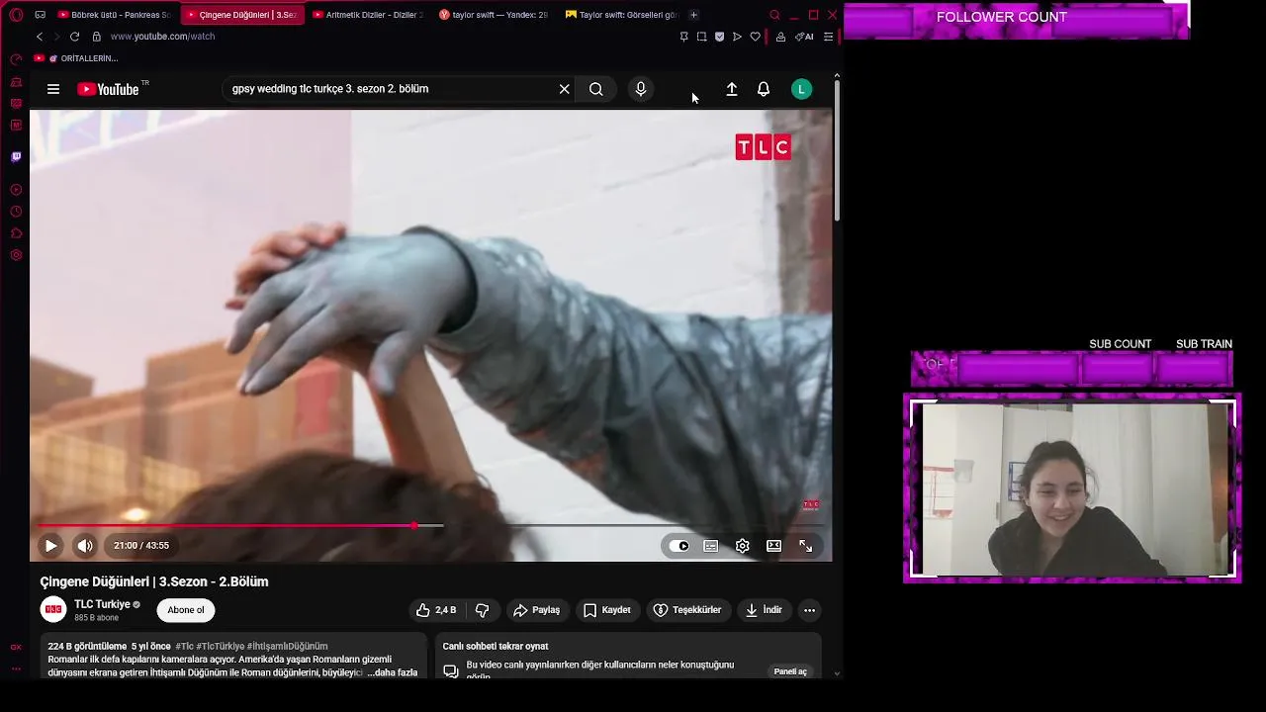
Task: Open the Opera GX main menu logo
Action: click(x=16, y=15)
